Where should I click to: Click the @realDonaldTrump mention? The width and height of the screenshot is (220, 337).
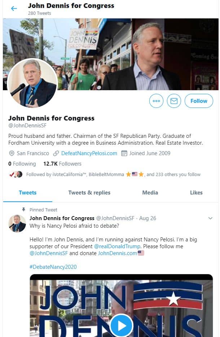tap(117, 246)
